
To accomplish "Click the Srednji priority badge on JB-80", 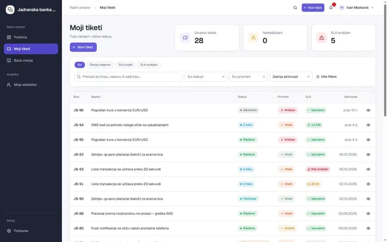I will (x=287, y=228).
